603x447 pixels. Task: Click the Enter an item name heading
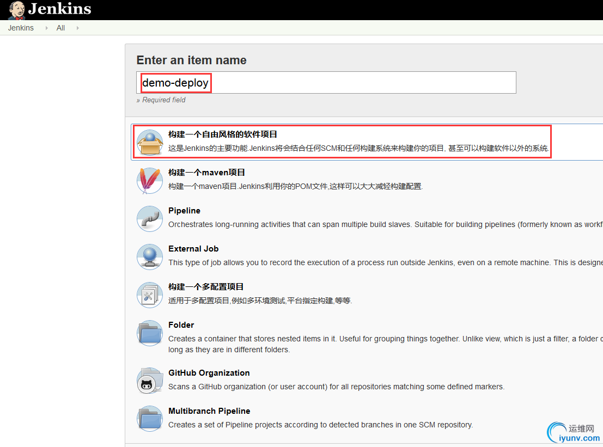pyautogui.click(x=192, y=60)
